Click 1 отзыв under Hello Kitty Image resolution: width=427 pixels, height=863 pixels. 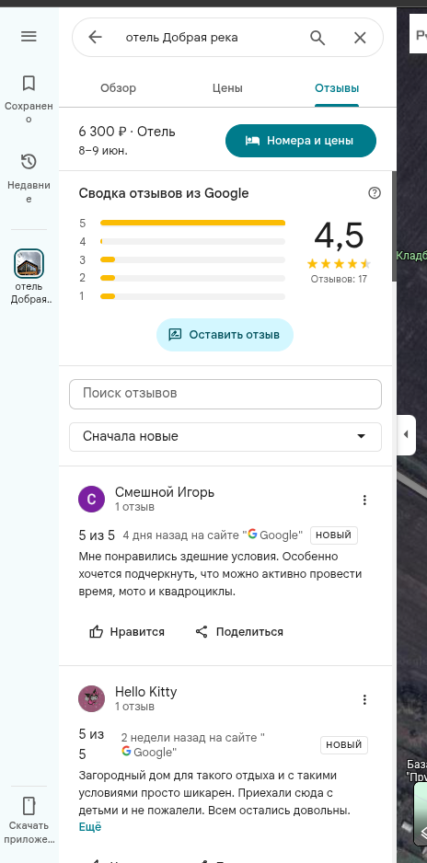pos(134,707)
